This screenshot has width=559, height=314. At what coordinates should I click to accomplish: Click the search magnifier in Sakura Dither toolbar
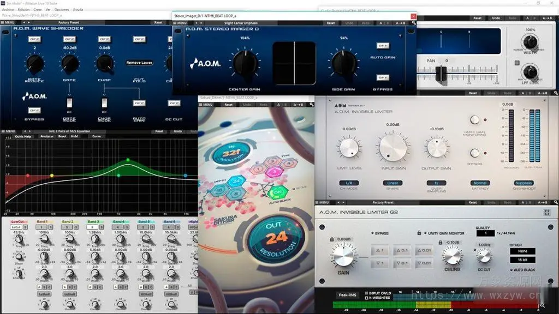312,105
